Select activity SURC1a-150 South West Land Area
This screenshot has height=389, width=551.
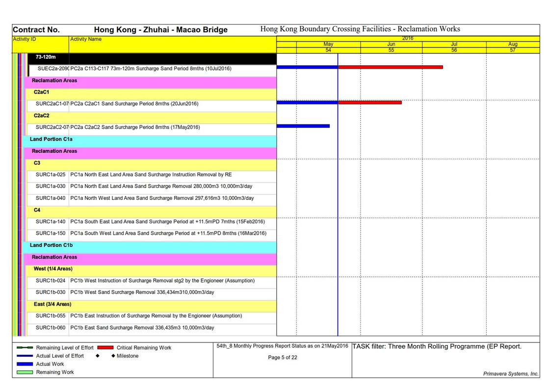point(152,235)
